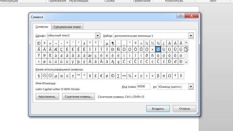
Task: Select the Č capital C with caron
Action: pyautogui.click(x=158, y=61)
